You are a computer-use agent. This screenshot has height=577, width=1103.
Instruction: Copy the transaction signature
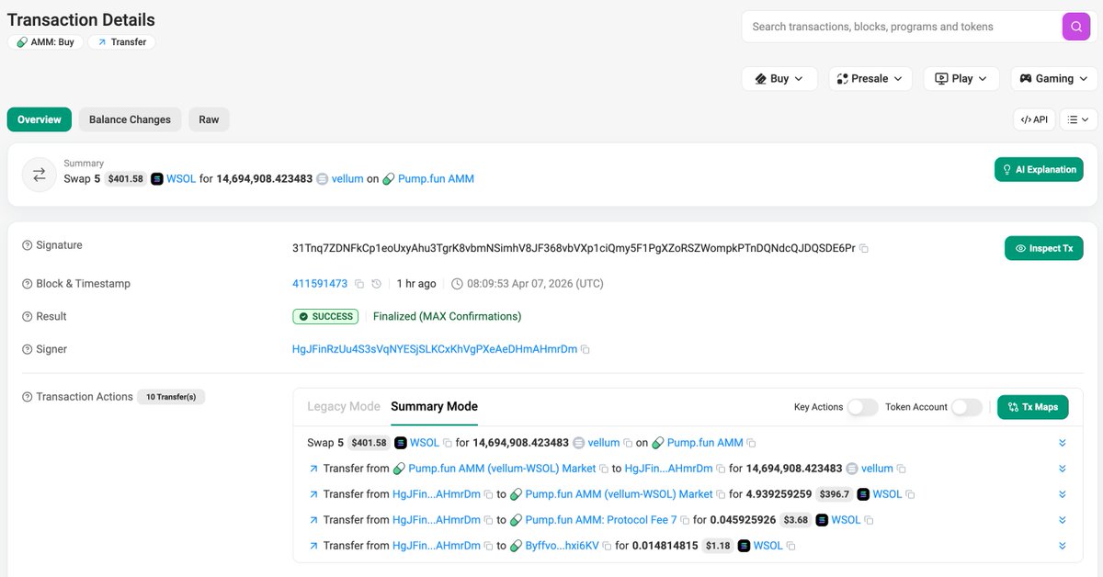[x=863, y=249]
